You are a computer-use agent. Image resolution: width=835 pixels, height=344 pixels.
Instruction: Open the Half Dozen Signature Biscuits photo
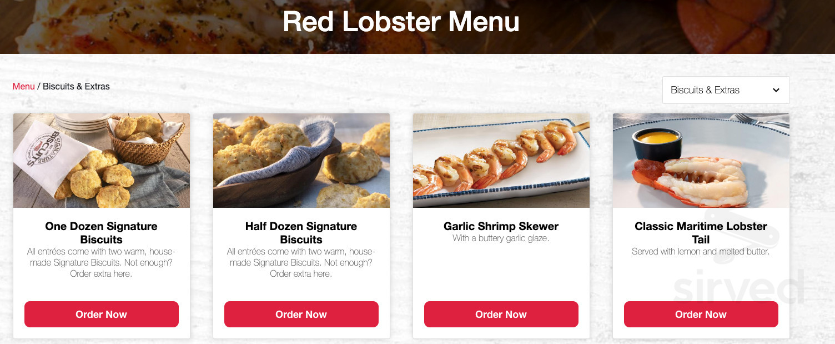tap(301, 161)
